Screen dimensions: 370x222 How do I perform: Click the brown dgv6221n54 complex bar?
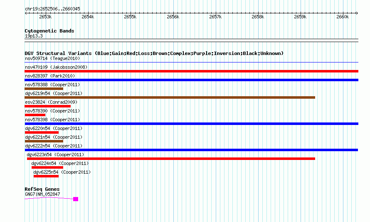pos(44,141)
